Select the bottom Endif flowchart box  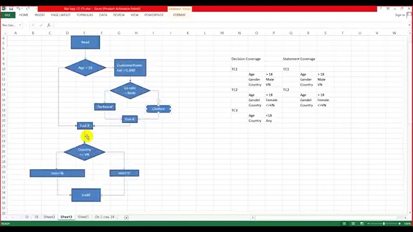tap(86, 195)
